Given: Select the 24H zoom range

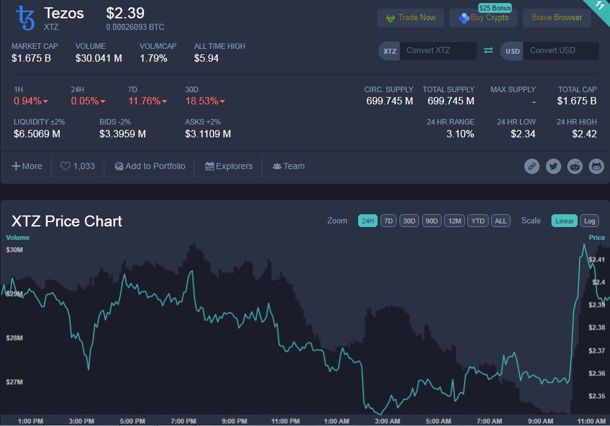Looking at the screenshot, I should pos(368,221).
